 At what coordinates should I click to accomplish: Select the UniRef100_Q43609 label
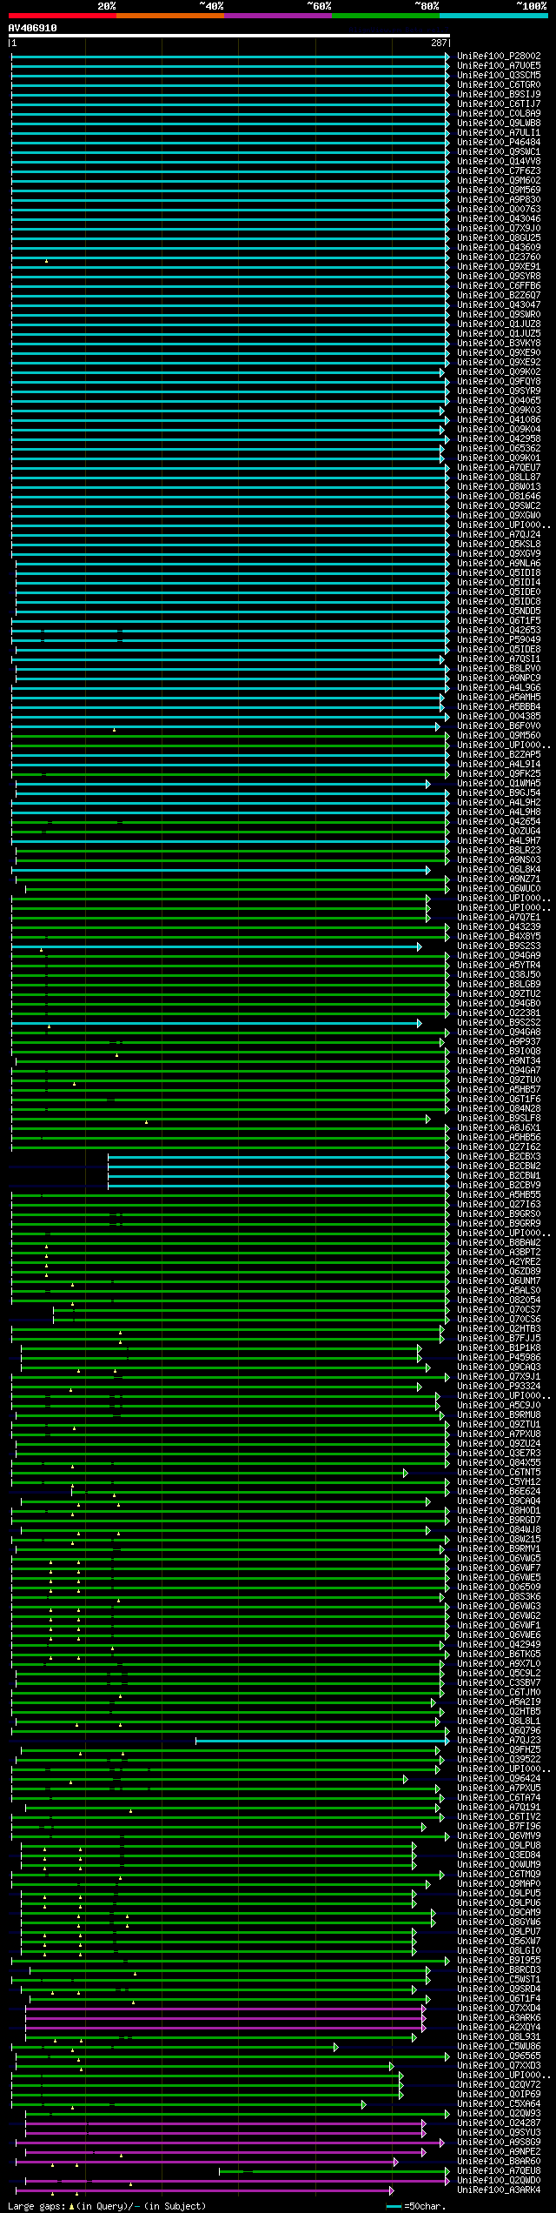(499, 248)
